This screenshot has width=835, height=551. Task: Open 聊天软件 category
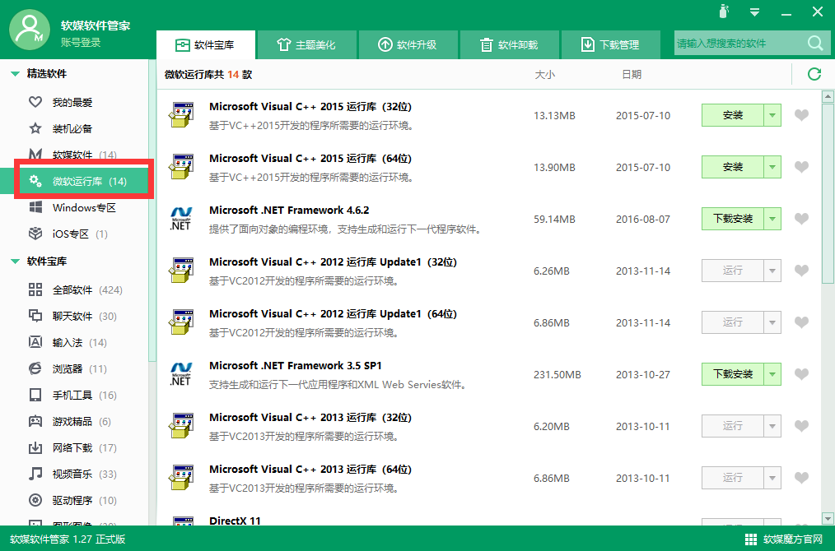[x=72, y=317]
